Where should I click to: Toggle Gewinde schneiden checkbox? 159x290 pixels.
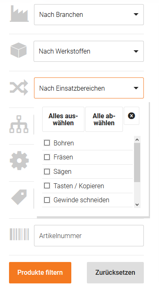(47, 200)
